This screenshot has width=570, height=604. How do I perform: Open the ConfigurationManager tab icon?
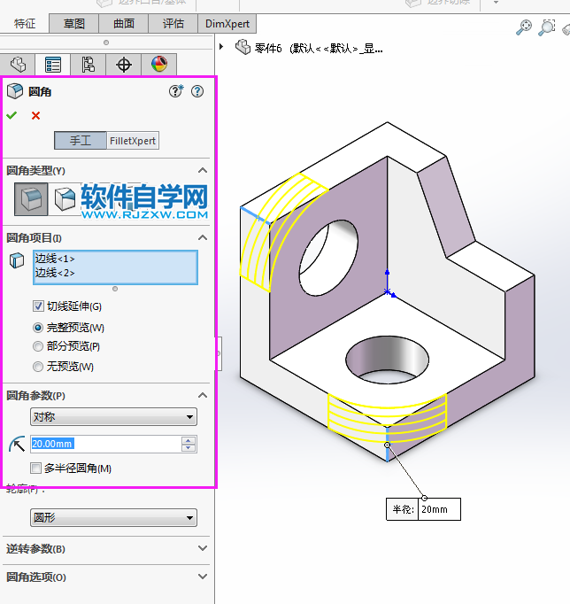89,65
